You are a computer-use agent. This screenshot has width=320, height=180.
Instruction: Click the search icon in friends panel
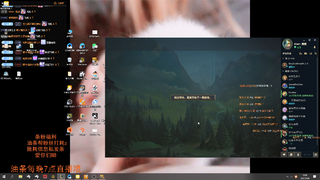click(316, 54)
